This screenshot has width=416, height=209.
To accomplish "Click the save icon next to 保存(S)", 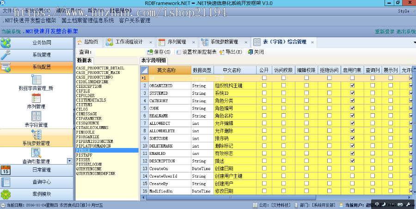I will click(x=150, y=52).
